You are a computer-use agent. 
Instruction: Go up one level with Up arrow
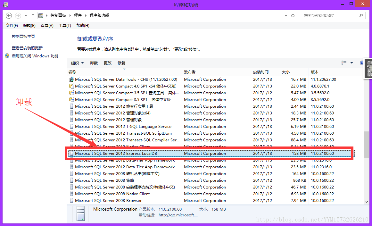click(33, 16)
